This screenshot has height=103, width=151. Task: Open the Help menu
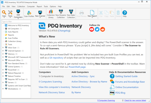(x=60, y=6)
